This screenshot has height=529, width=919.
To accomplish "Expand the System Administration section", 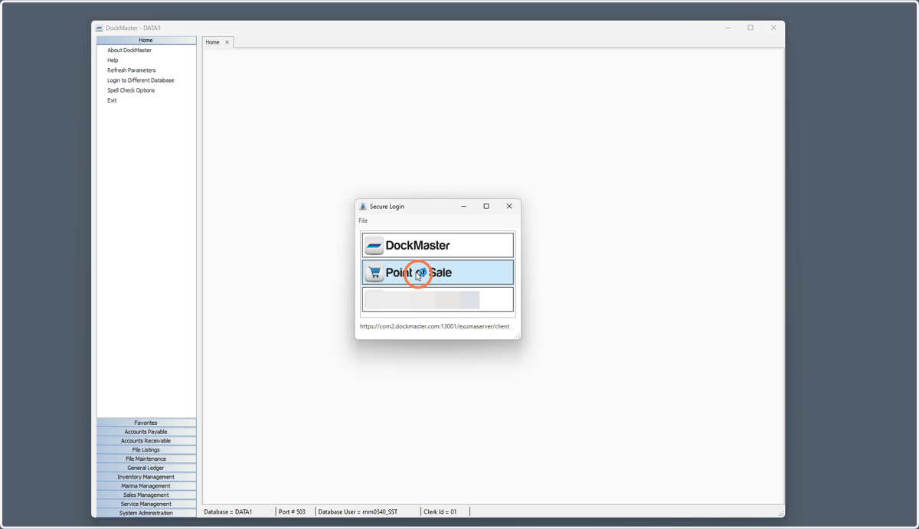I will [146, 513].
